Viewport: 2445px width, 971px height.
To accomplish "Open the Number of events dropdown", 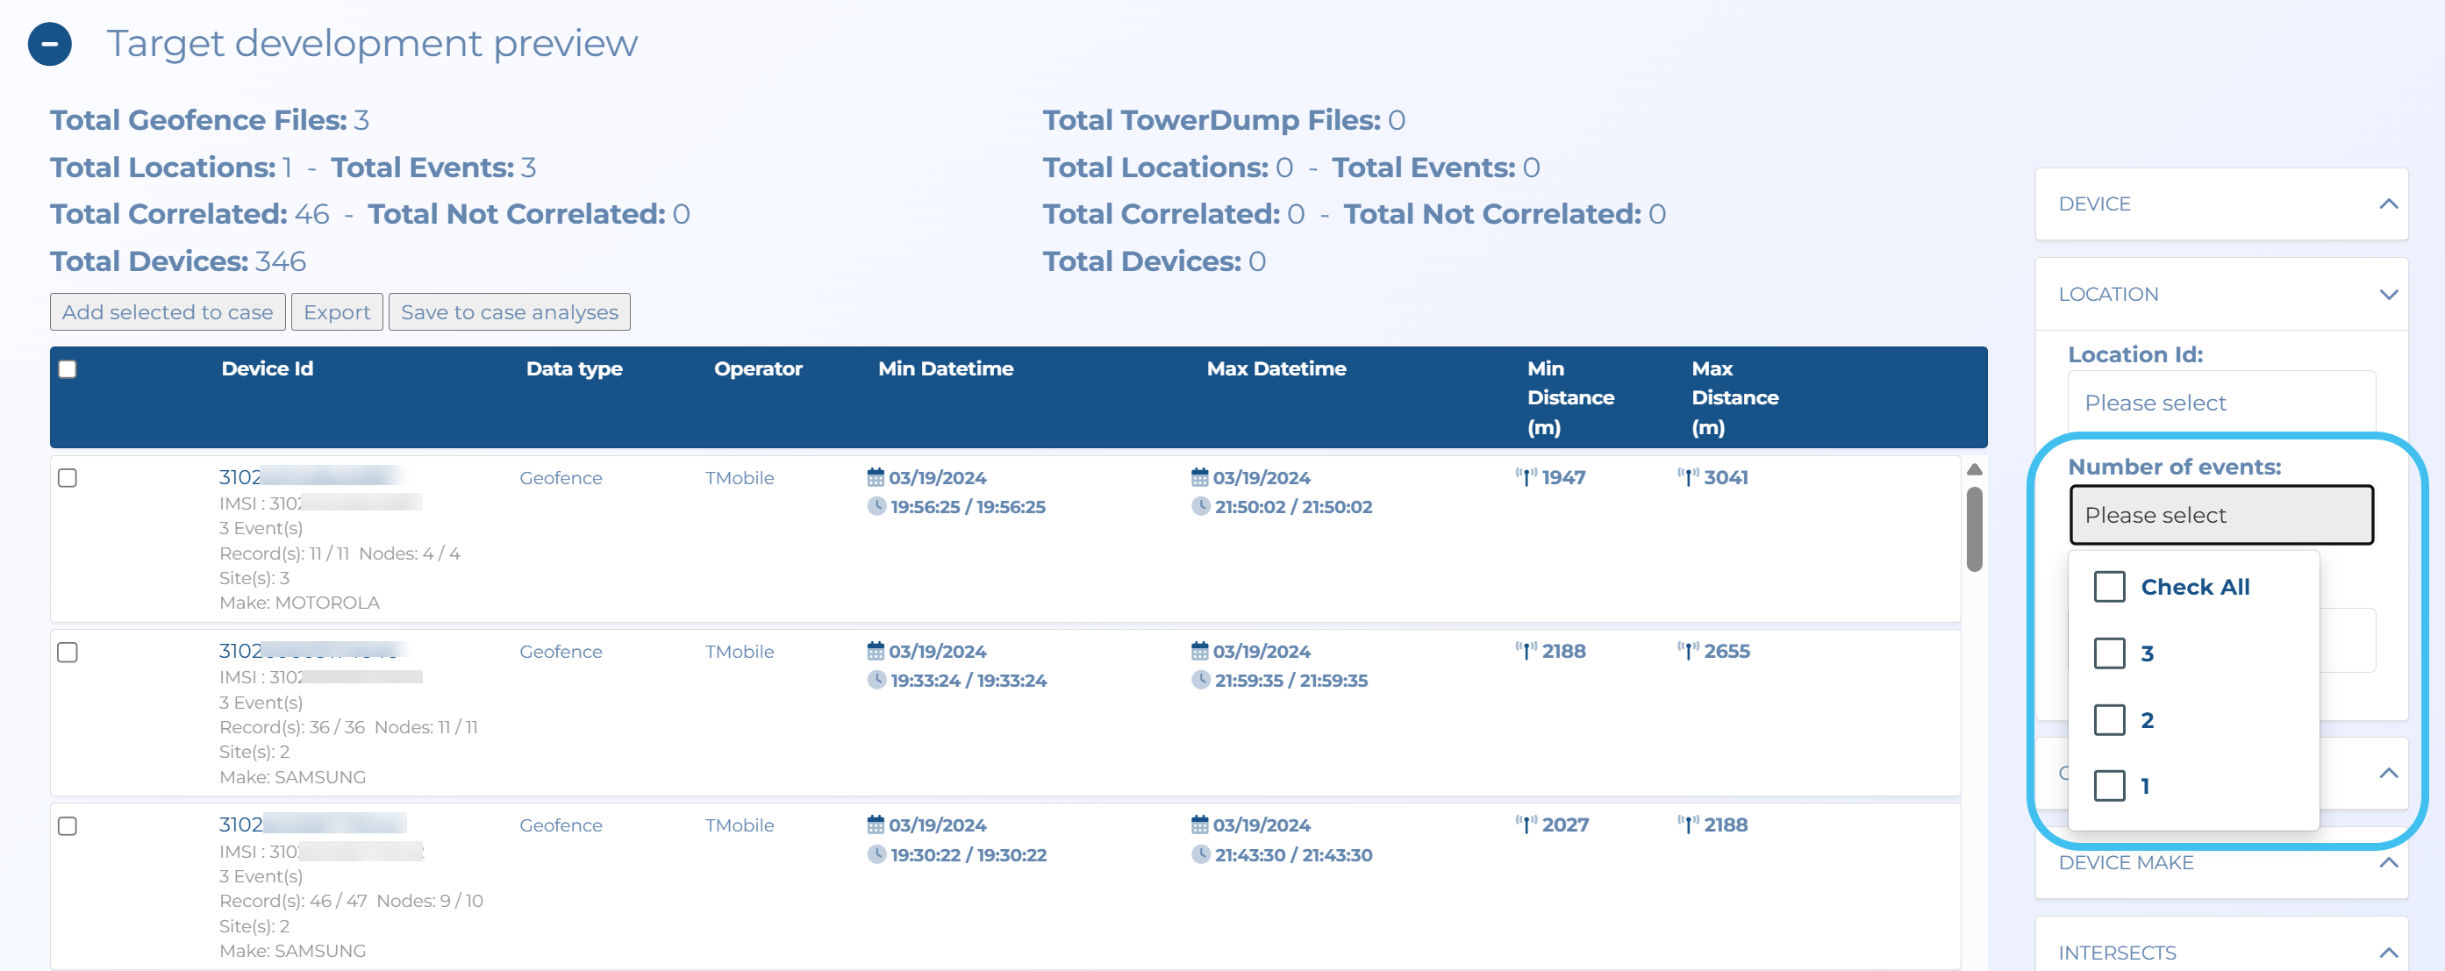I will pyautogui.click(x=2221, y=516).
